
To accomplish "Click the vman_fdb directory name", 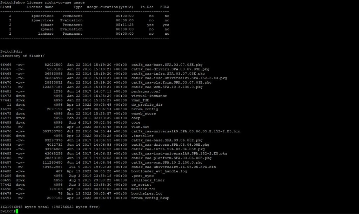I will tap(140, 100).
